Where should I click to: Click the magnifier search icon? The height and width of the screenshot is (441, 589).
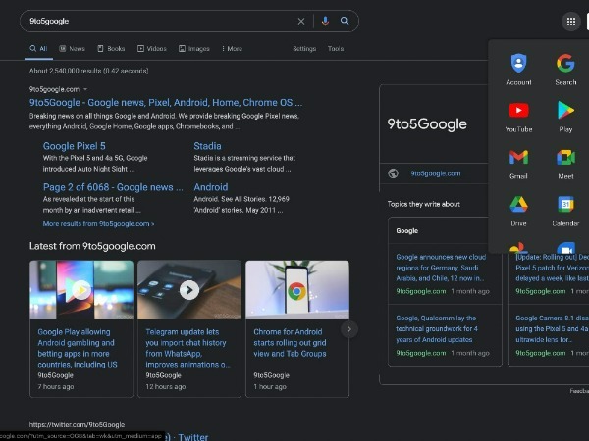(x=345, y=21)
